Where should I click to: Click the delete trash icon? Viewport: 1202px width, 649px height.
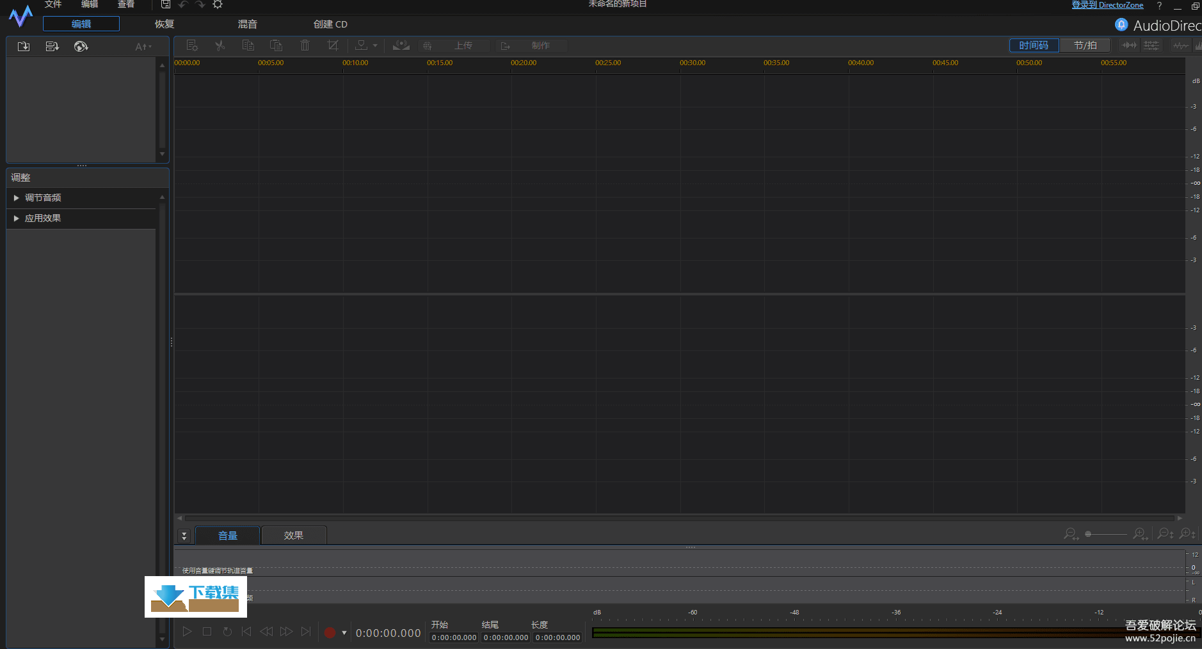coord(305,45)
